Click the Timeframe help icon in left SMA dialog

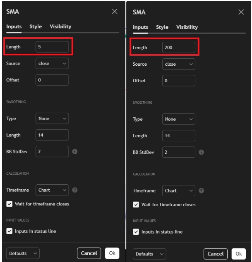click(75, 190)
